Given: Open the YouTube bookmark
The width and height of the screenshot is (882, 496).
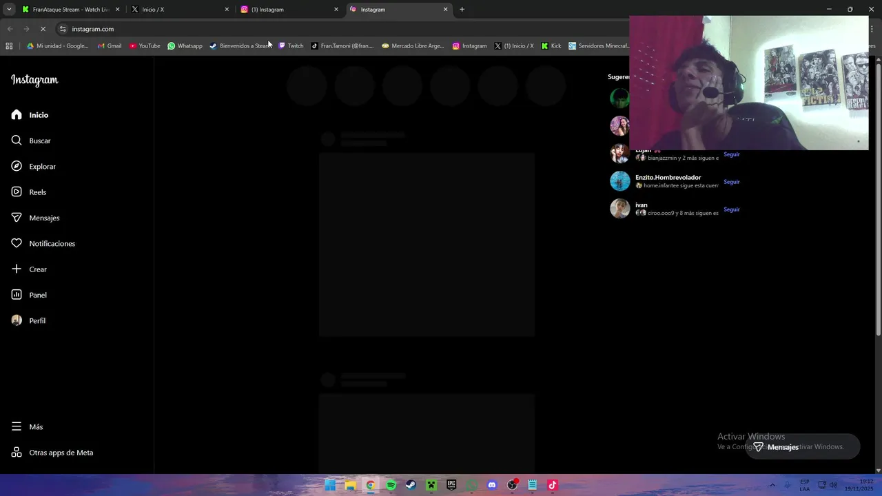Looking at the screenshot, I should 145,46.
